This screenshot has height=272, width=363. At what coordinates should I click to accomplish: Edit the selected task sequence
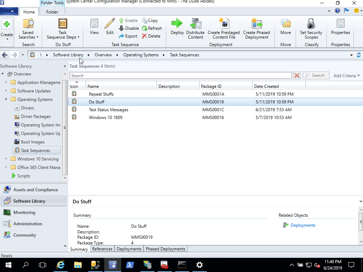(110, 27)
